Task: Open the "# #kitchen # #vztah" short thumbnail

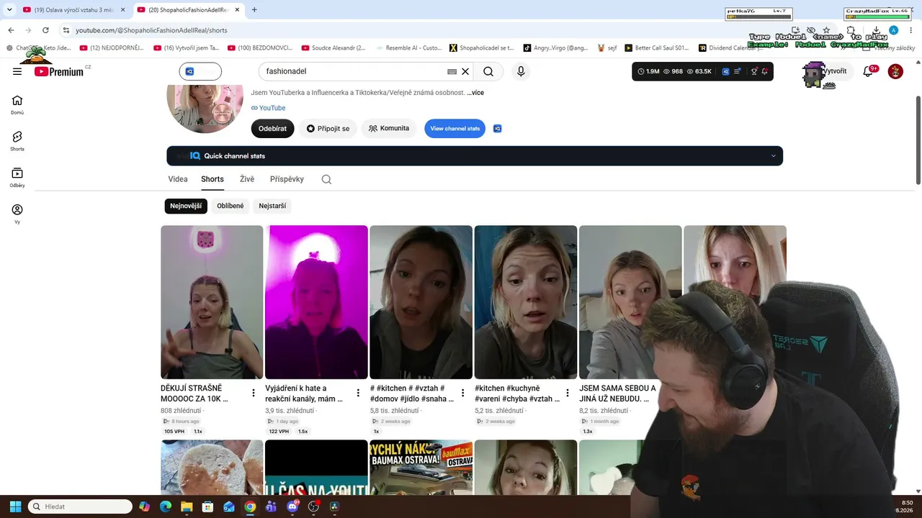Action: coord(421,302)
